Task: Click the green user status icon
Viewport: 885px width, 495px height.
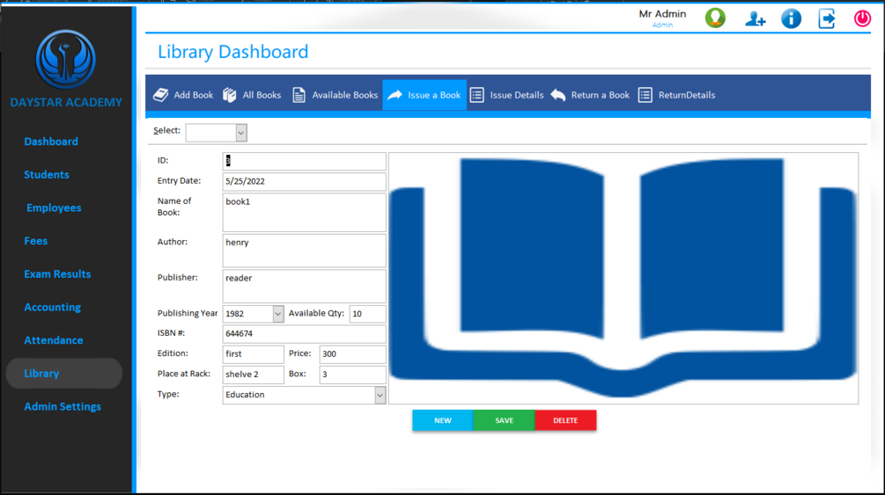Action: (715, 18)
